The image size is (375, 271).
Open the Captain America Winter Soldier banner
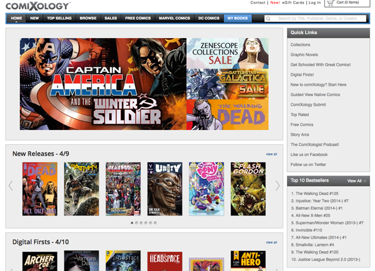pos(102,84)
